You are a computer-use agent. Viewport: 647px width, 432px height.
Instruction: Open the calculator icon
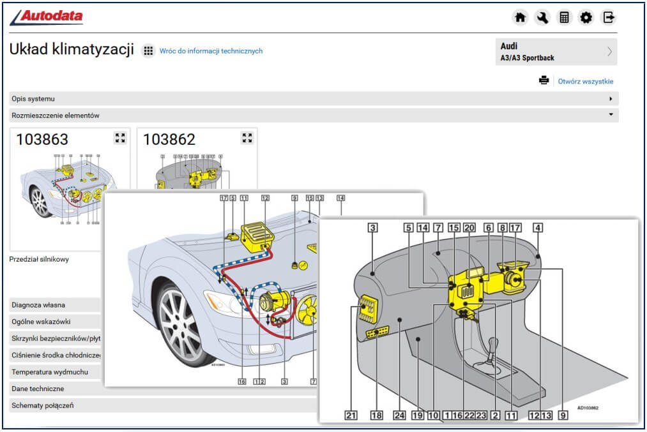pos(564,17)
